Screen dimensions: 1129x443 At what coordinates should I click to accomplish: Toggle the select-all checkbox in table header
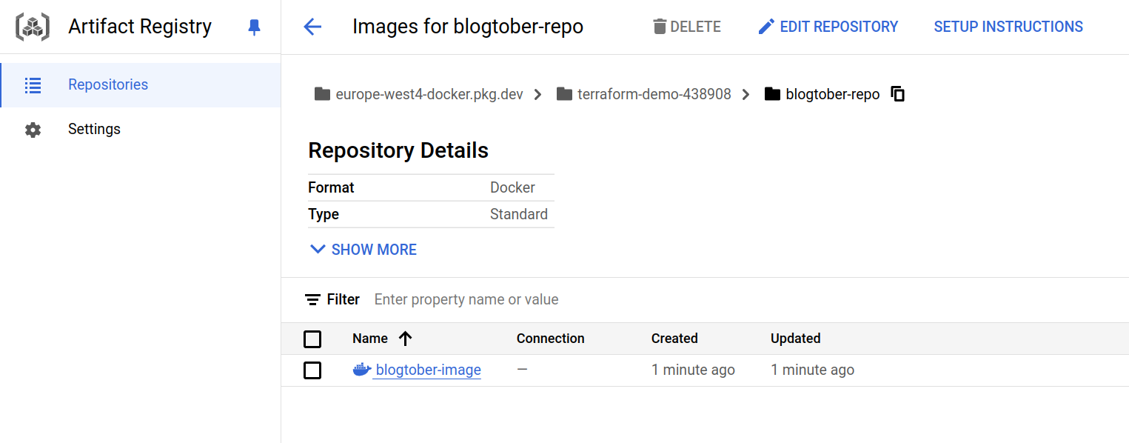click(x=312, y=339)
